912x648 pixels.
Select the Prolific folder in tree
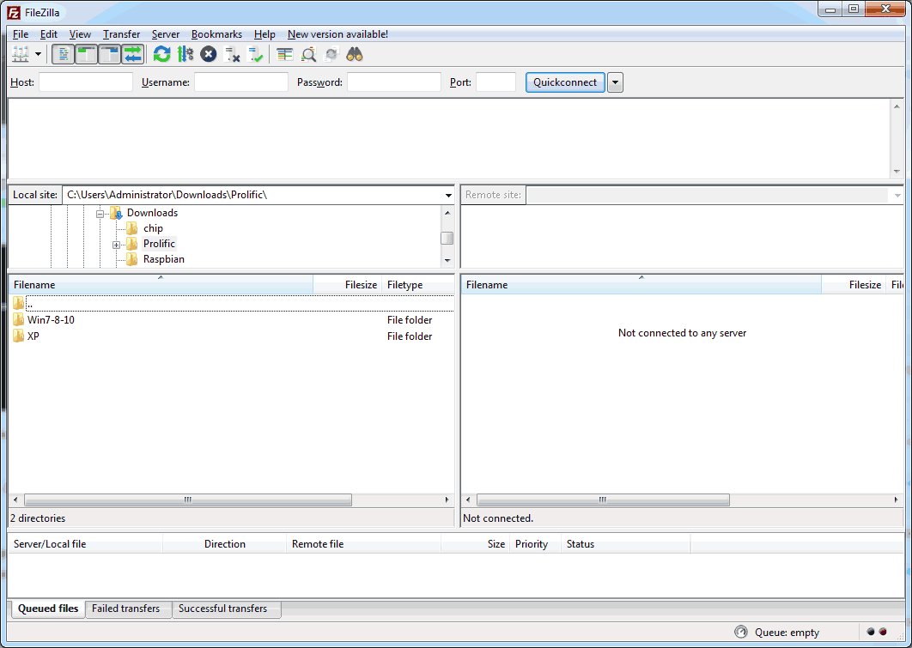(160, 244)
